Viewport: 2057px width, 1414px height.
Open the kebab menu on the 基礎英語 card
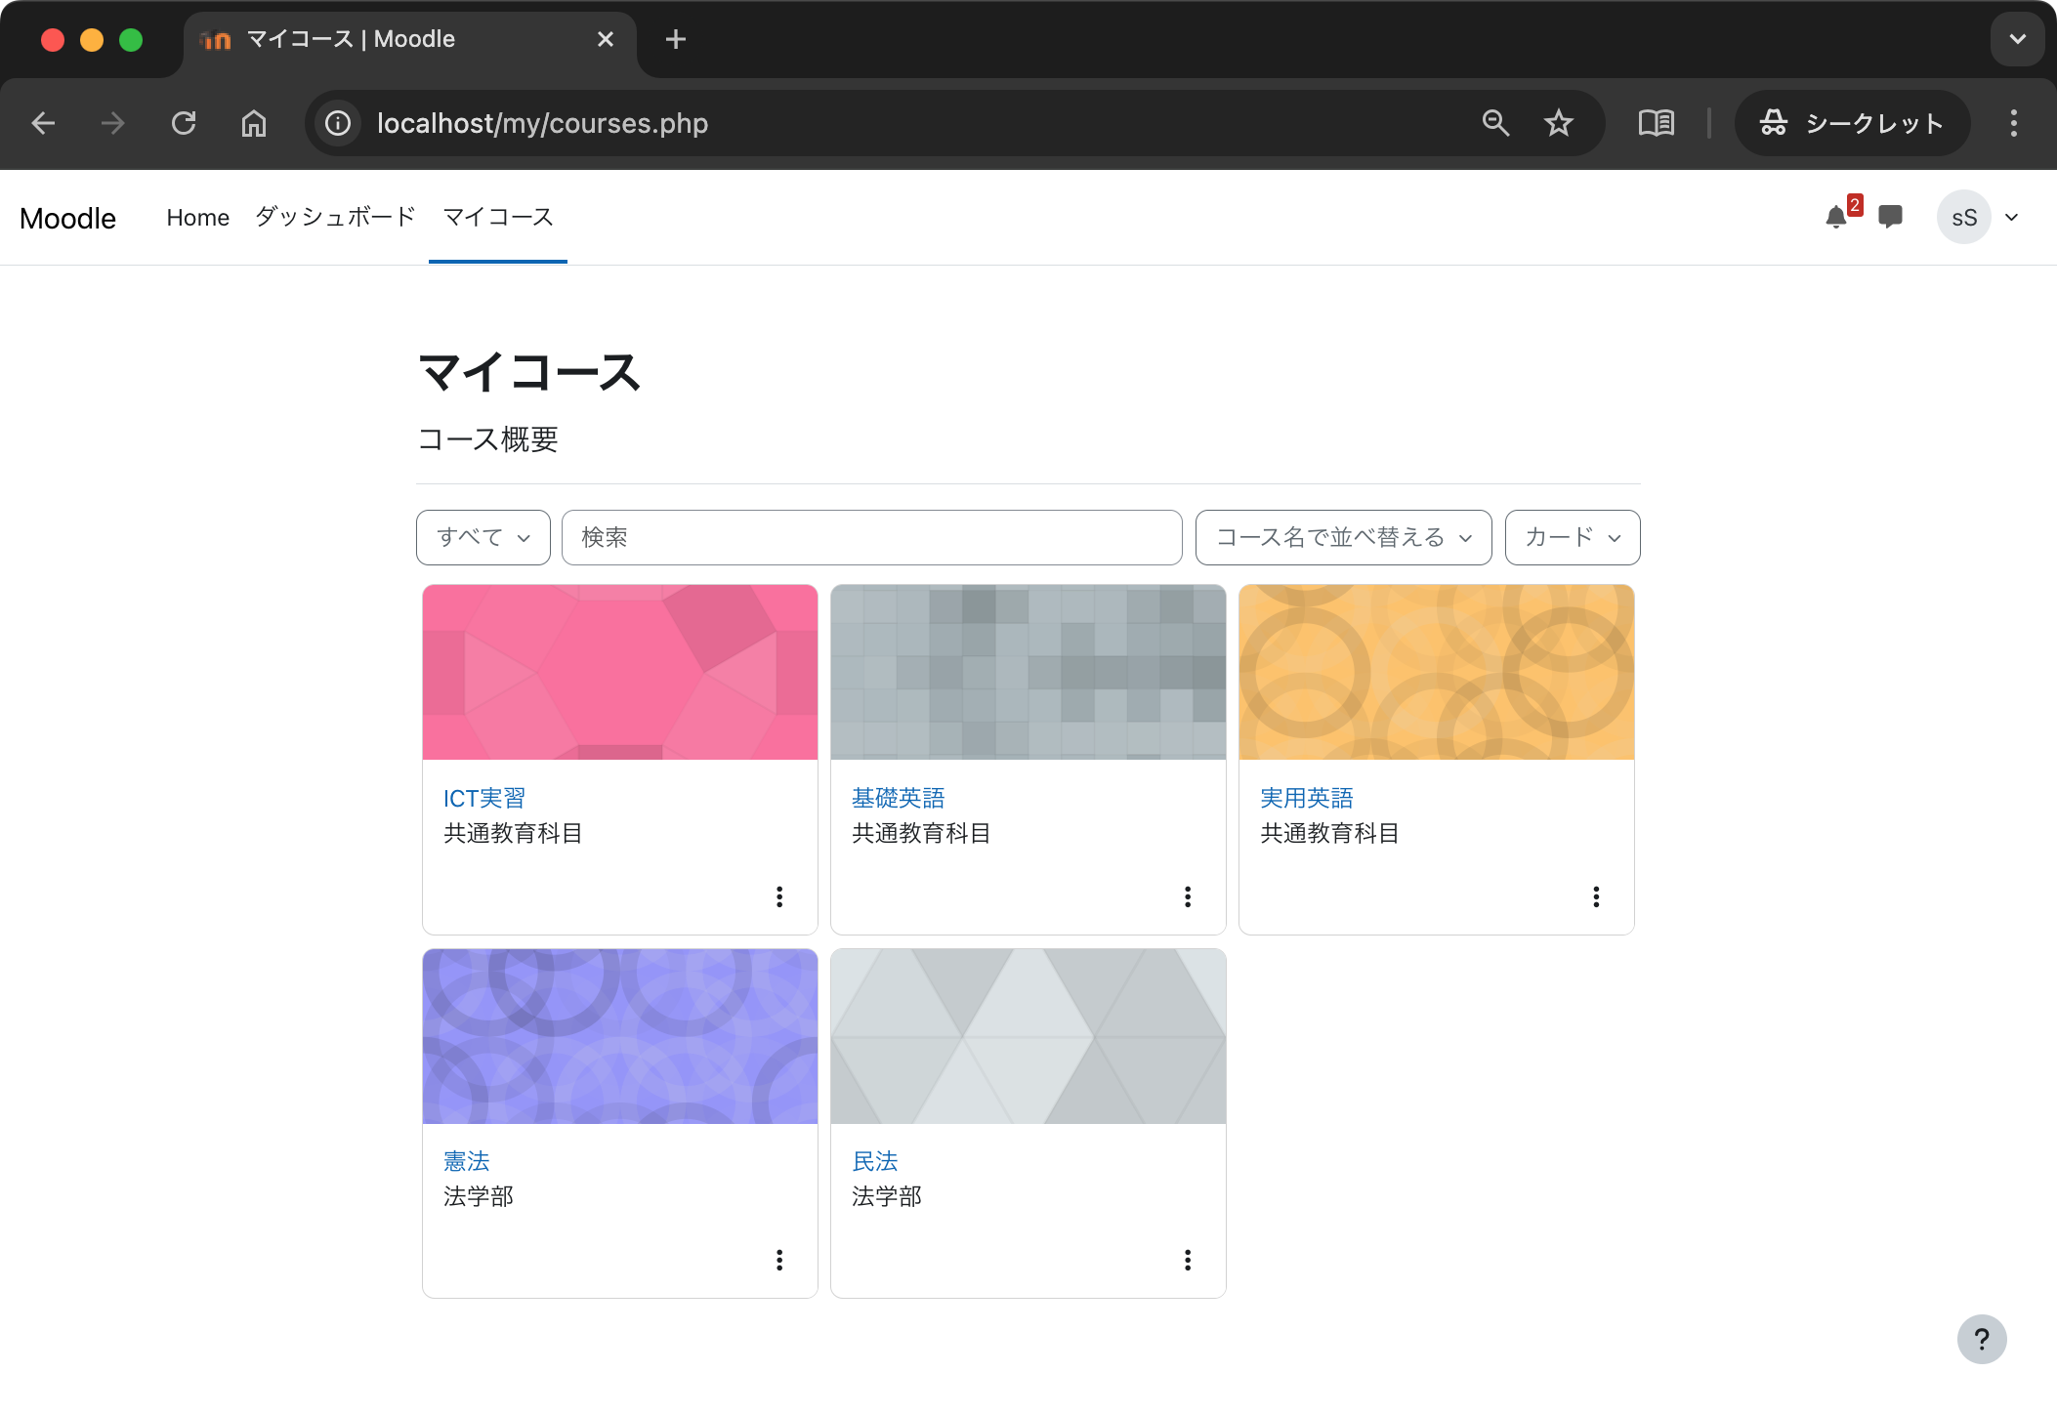(x=1188, y=896)
